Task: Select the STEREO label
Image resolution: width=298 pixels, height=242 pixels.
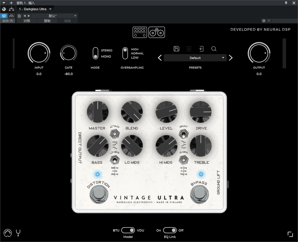Action: coord(107,51)
